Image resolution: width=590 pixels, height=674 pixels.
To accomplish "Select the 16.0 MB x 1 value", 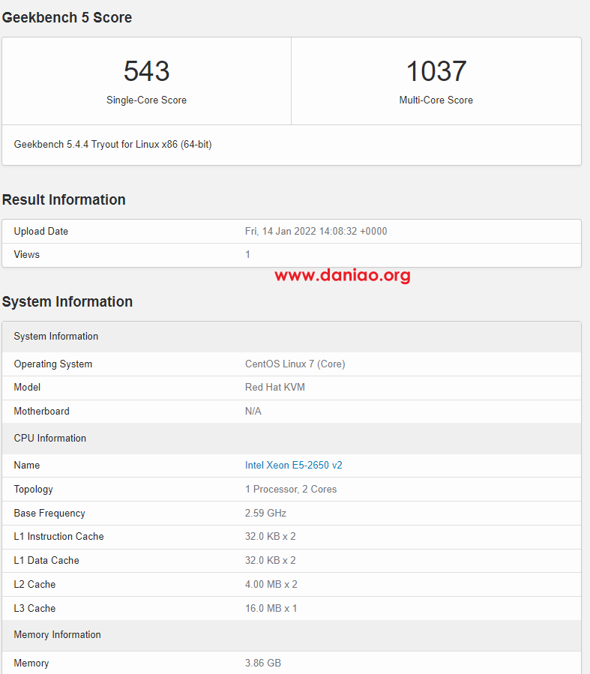I will pyautogui.click(x=271, y=609).
